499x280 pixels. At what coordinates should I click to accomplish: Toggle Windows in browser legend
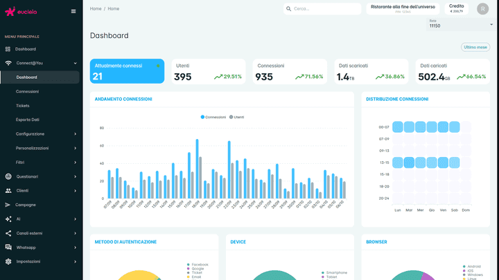[473, 275]
